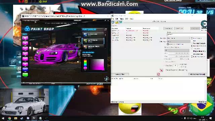Click the Address column header in found list
215x121 pixels.
tap(118, 28)
